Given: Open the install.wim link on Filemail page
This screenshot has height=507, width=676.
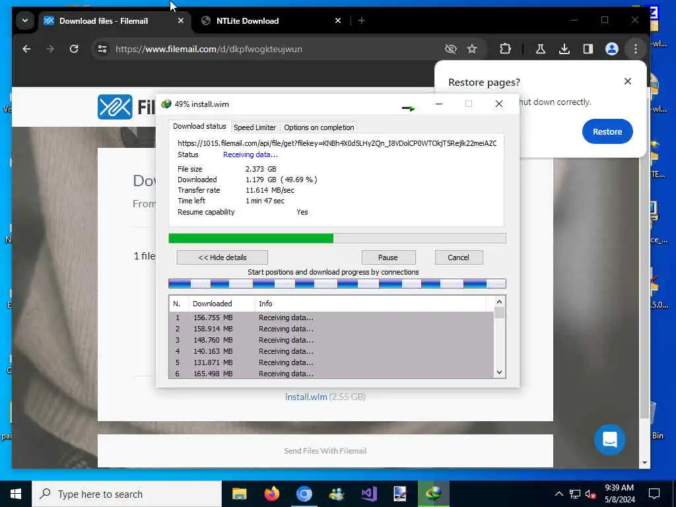Looking at the screenshot, I should (306, 397).
